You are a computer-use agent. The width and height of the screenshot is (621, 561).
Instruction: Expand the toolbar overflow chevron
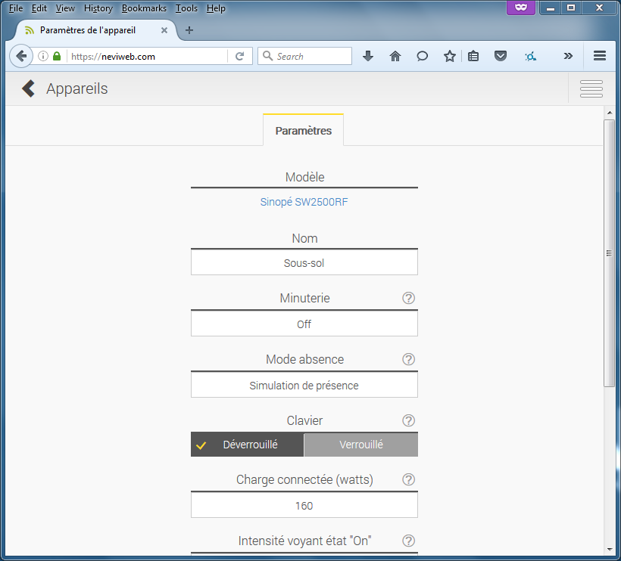tap(568, 56)
